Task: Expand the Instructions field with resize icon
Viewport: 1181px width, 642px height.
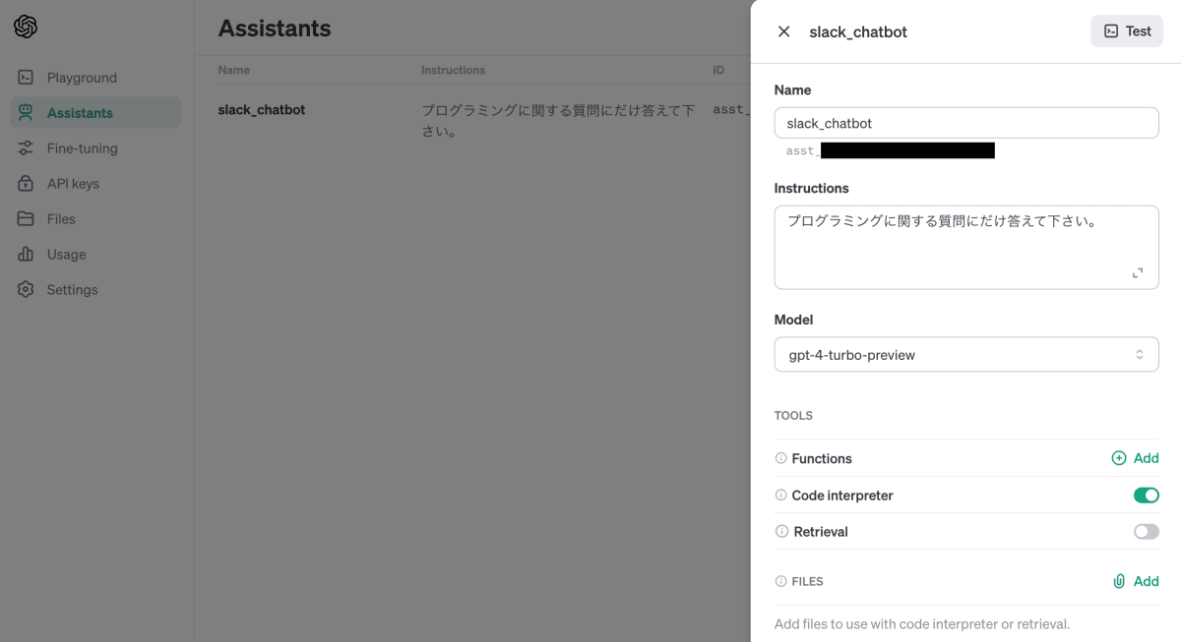Action: pyautogui.click(x=1138, y=273)
